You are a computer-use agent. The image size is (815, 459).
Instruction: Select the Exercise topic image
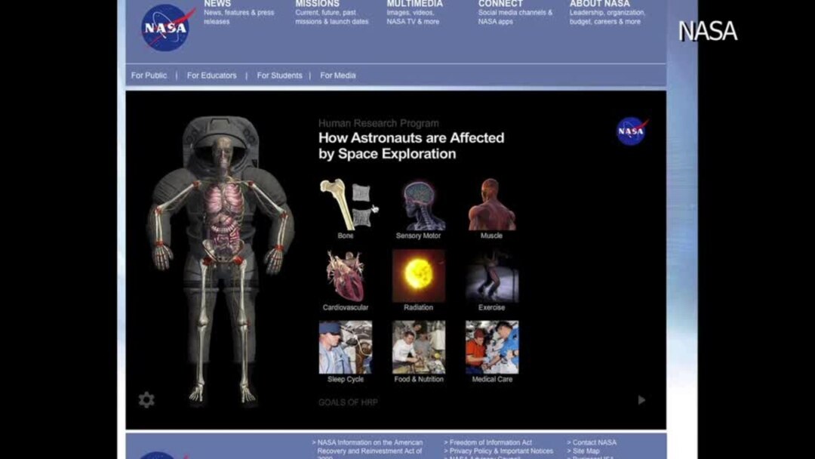tap(491, 276)
